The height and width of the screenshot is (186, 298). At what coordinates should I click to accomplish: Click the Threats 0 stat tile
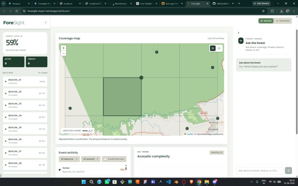click(37, 62)
